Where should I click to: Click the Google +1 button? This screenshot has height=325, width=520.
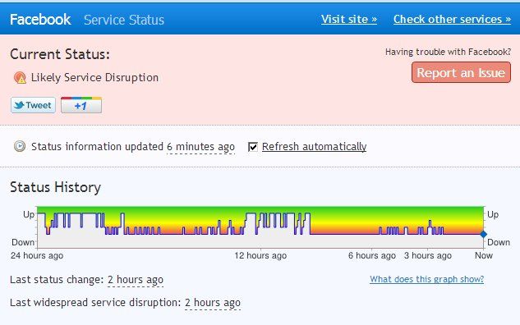(x=81, y=105)
